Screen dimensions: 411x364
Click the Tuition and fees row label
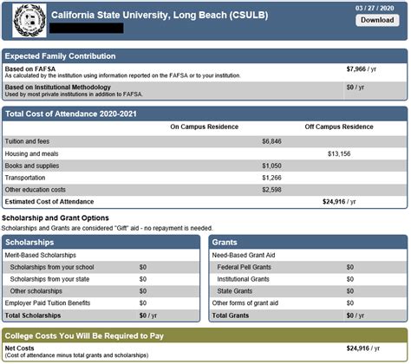[x=27, y=141]
